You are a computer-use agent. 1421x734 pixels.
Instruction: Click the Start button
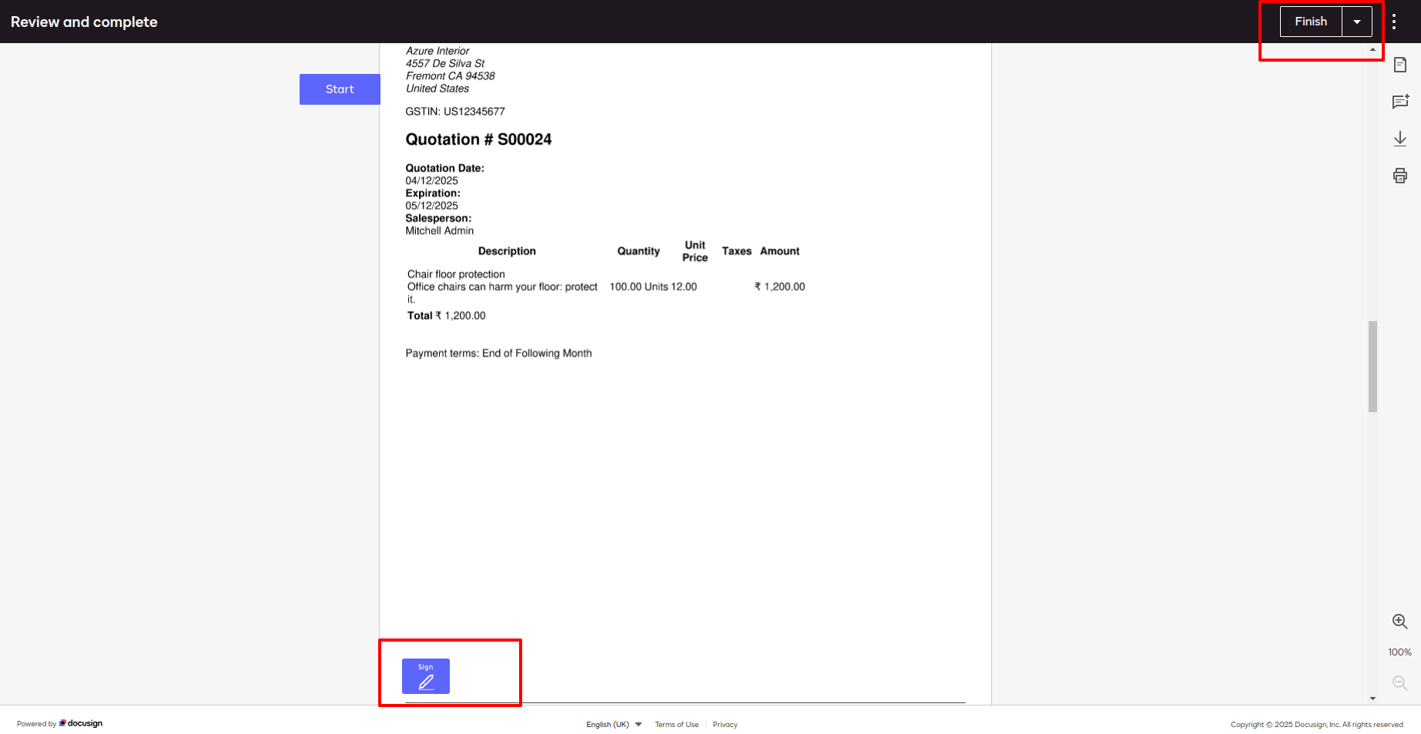point(340,89)
